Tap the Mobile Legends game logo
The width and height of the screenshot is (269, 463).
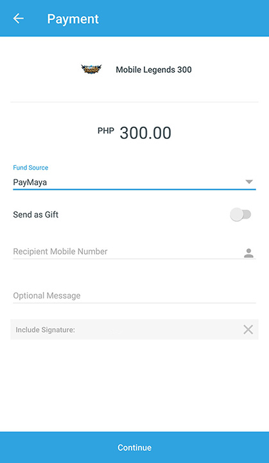(91, 69)
